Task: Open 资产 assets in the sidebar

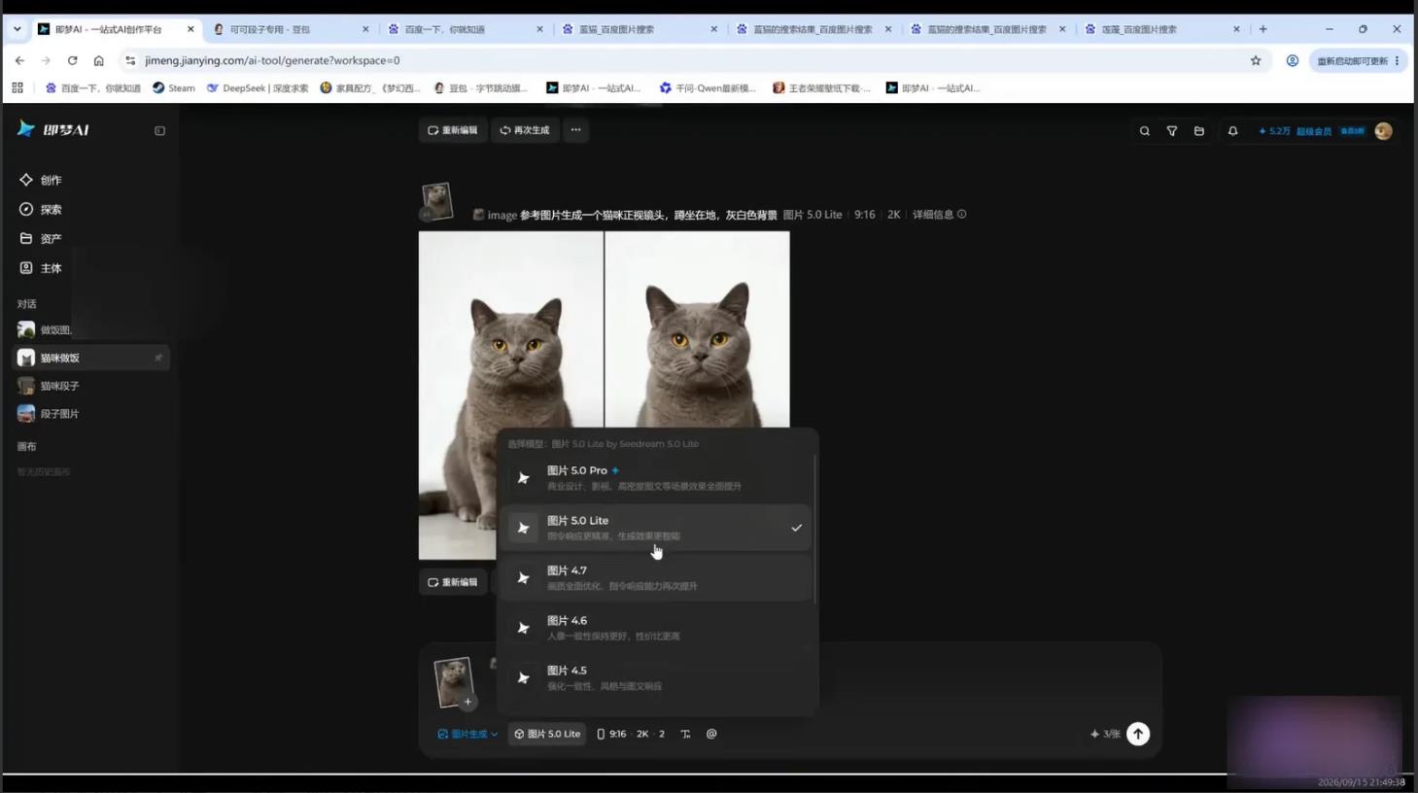Action: pyautogui.click(x=41, y=238)
